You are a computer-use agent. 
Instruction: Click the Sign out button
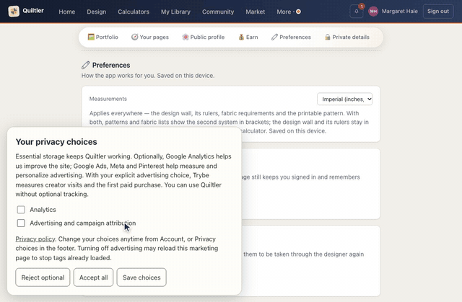[438, 12]
